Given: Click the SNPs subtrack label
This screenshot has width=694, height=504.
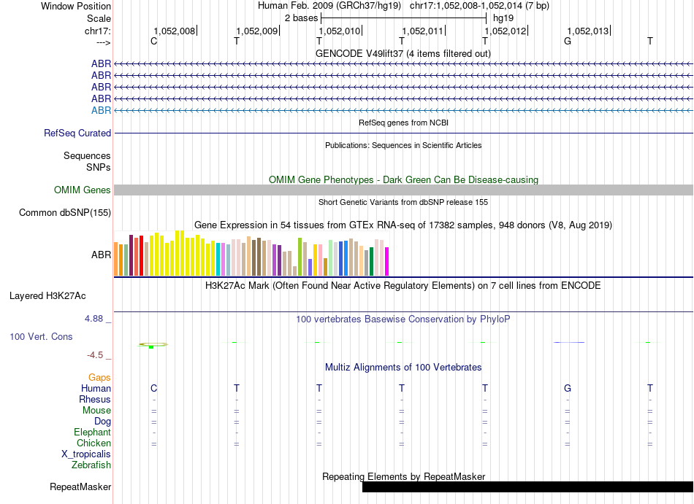Looking at the screenshot, I should [x=99, y=168].
